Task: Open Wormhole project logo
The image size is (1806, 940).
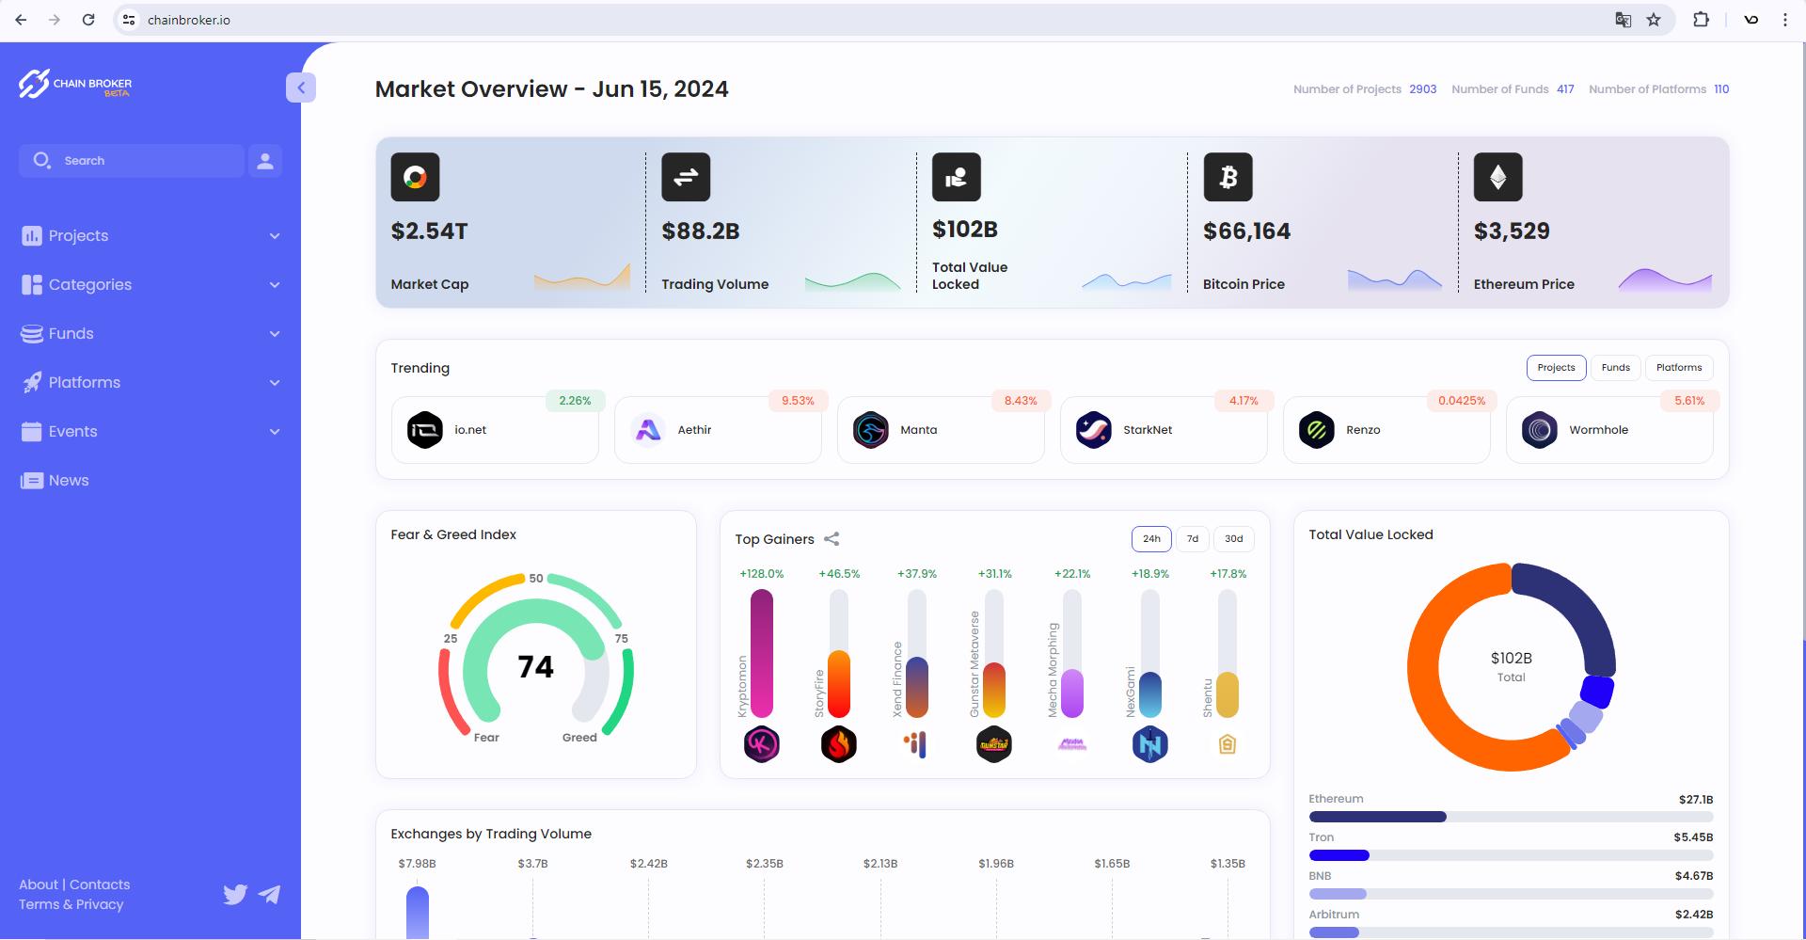Action: (1540, 430)
